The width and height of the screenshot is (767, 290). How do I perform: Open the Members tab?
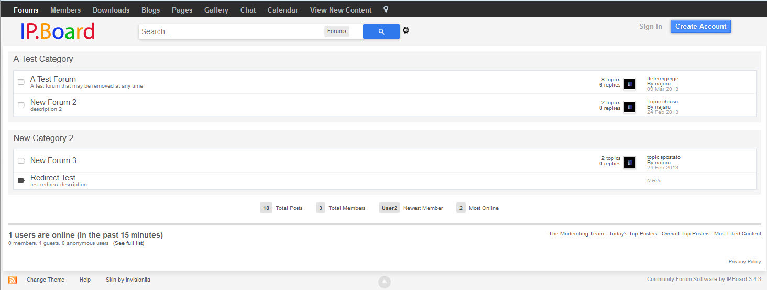point(65,10)
